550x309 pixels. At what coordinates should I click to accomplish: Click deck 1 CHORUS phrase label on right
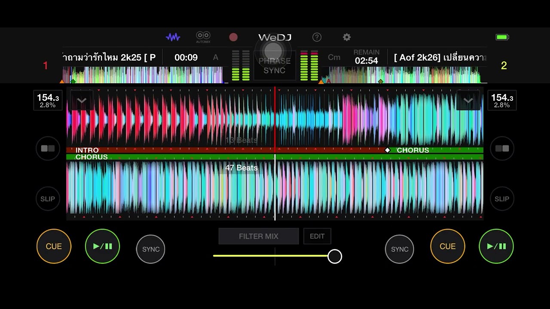(x=412, y=150)
